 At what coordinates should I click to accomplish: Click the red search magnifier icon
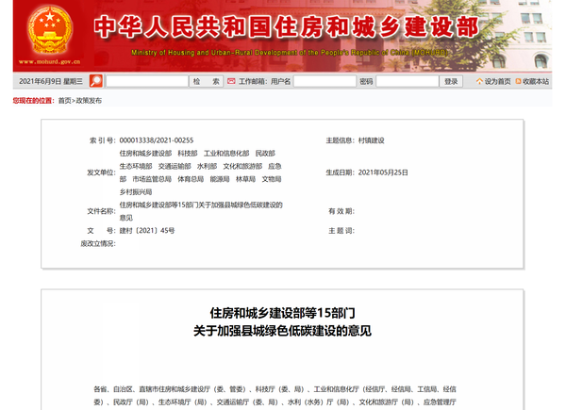(x=97, y=82)
